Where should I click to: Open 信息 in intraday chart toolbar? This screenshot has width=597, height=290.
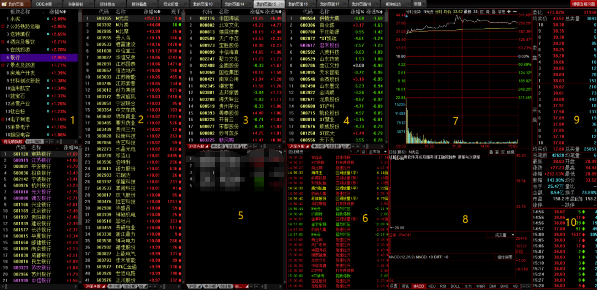point(501,12)
